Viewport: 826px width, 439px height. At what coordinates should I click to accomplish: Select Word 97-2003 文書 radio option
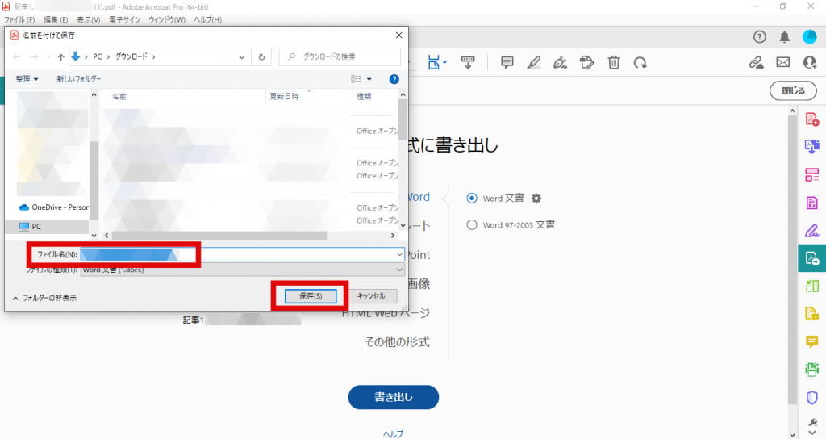click(x=471, y=224)
